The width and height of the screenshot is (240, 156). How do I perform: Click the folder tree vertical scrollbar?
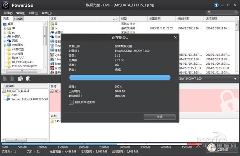pyautogui.click(x=45, y=45)
